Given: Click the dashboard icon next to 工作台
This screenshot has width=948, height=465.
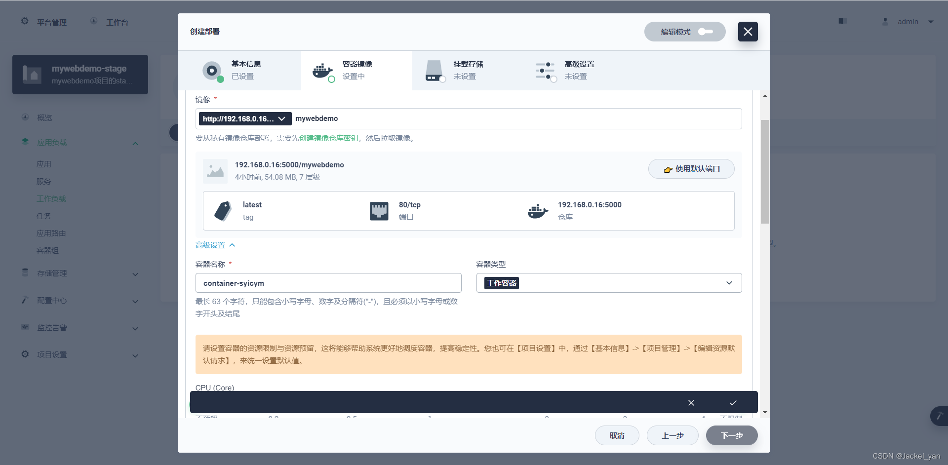Looking at the screenshot, I should coord(94,21).
